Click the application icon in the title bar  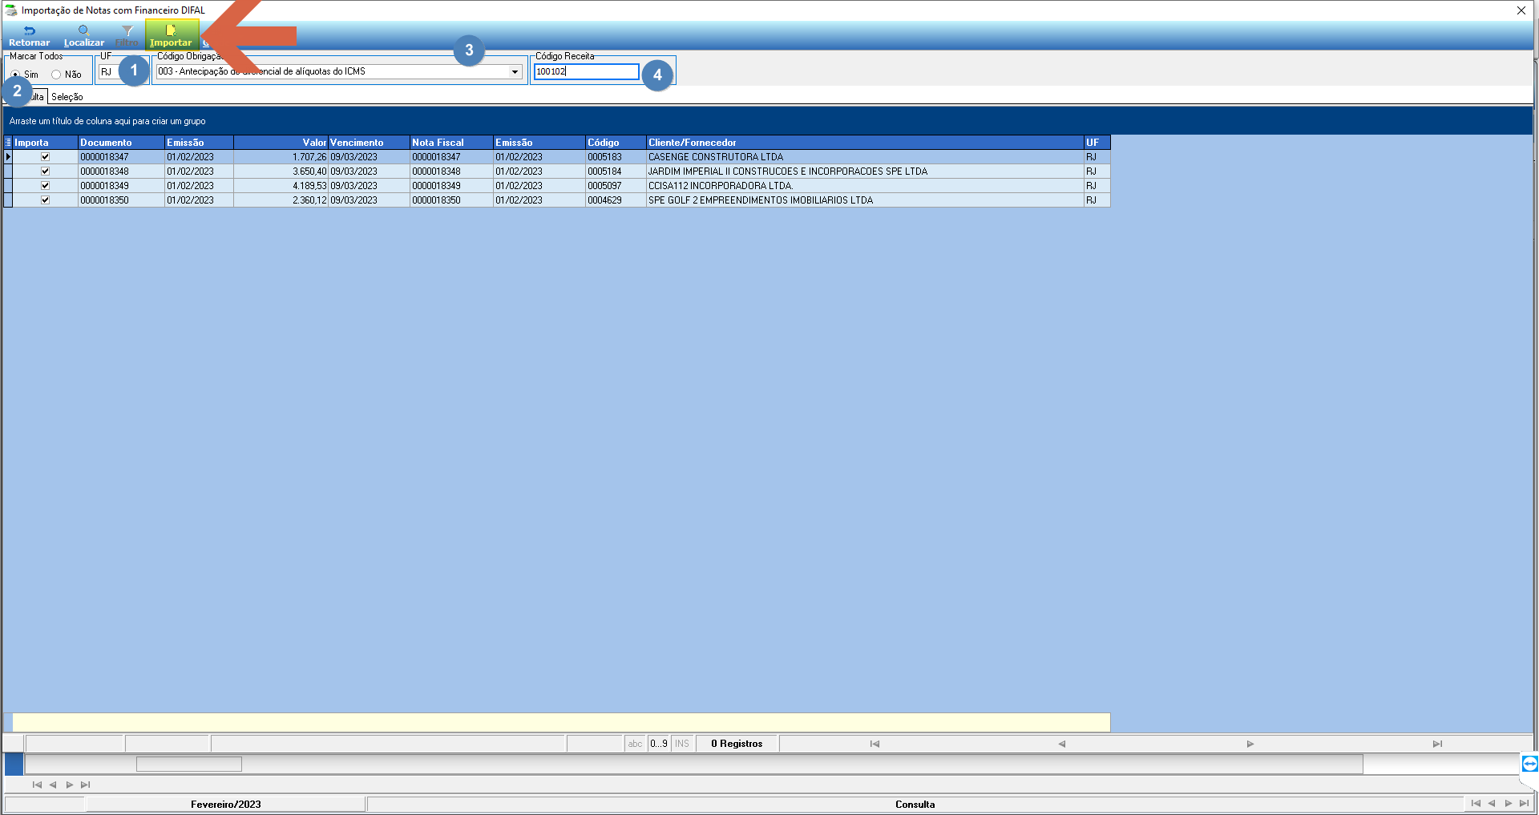11,10
